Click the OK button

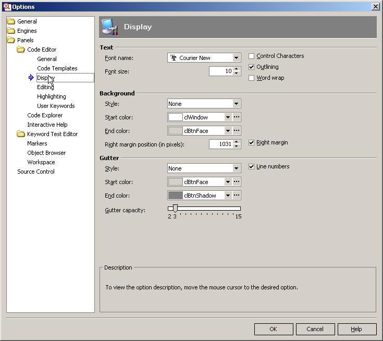pyautogui.click(x=274, y=329)
